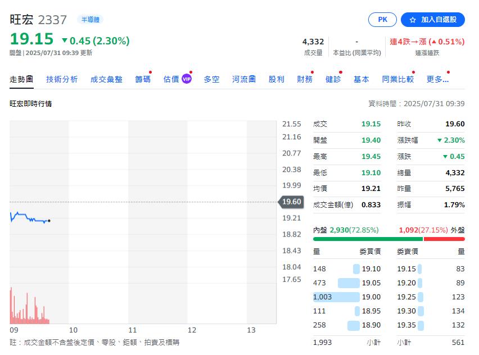Go to the 多空 tab

pos(212,79)
